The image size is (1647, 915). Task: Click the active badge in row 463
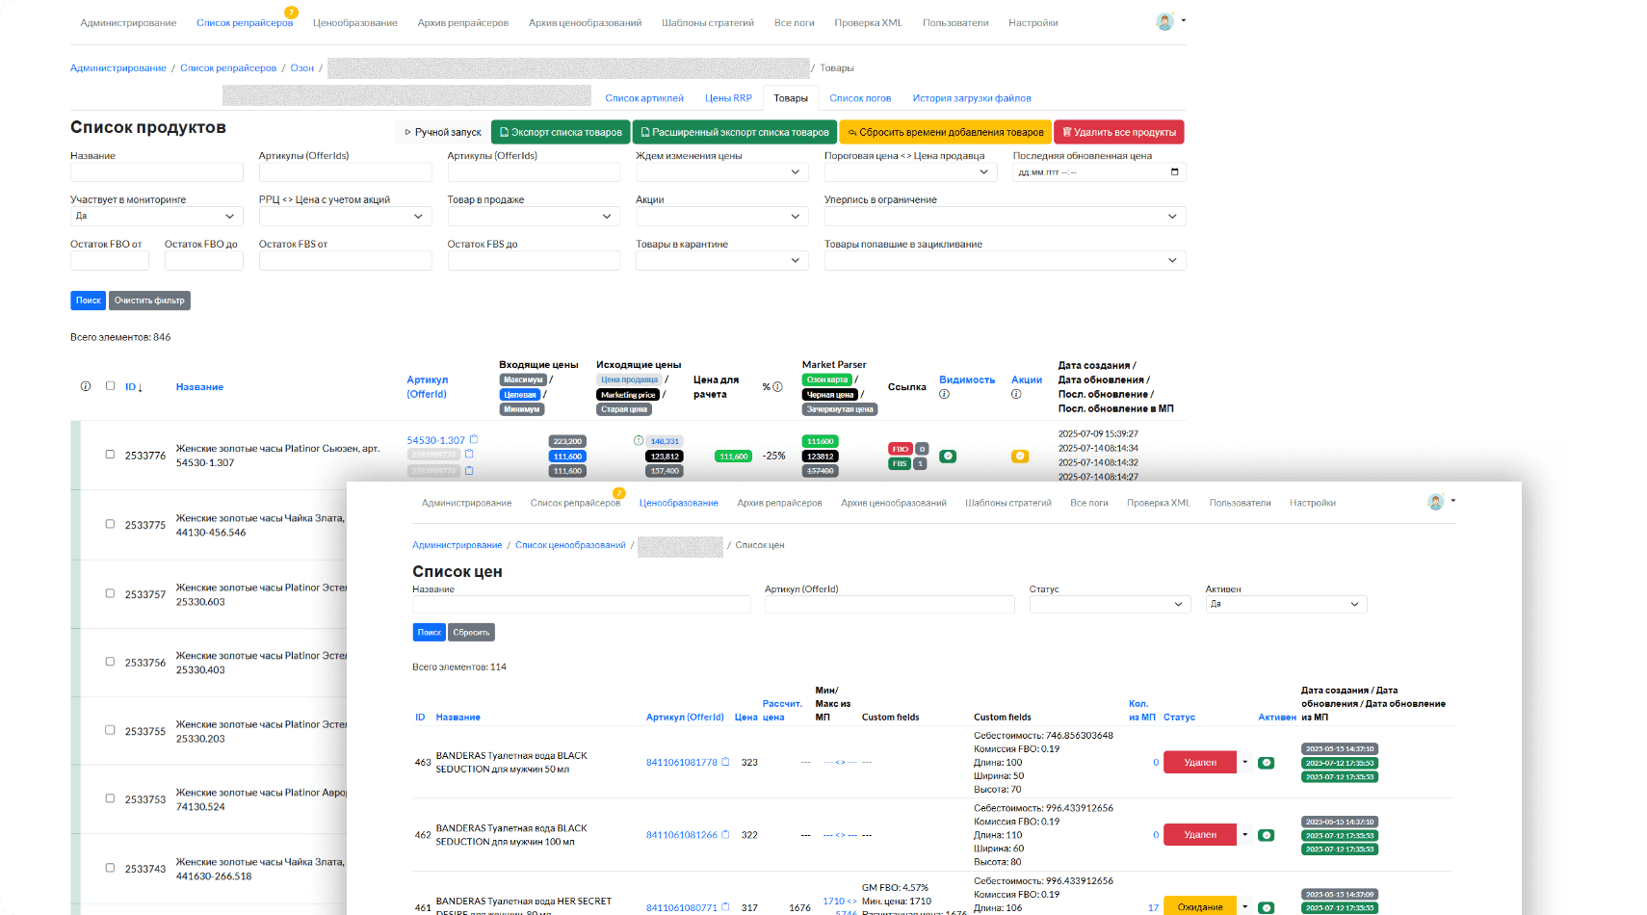click(1267, 763)
